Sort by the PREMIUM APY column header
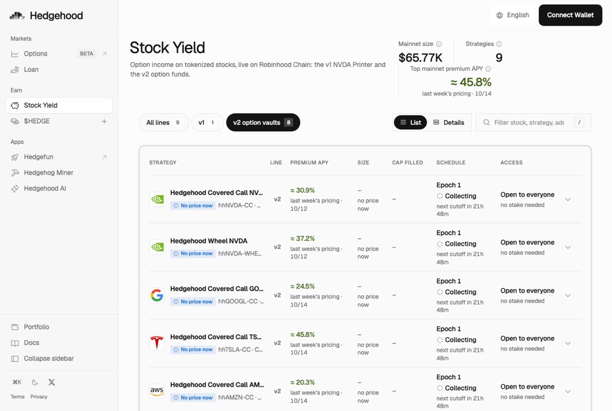The width and height of the screenshot is (612, 411). point(309,162)
